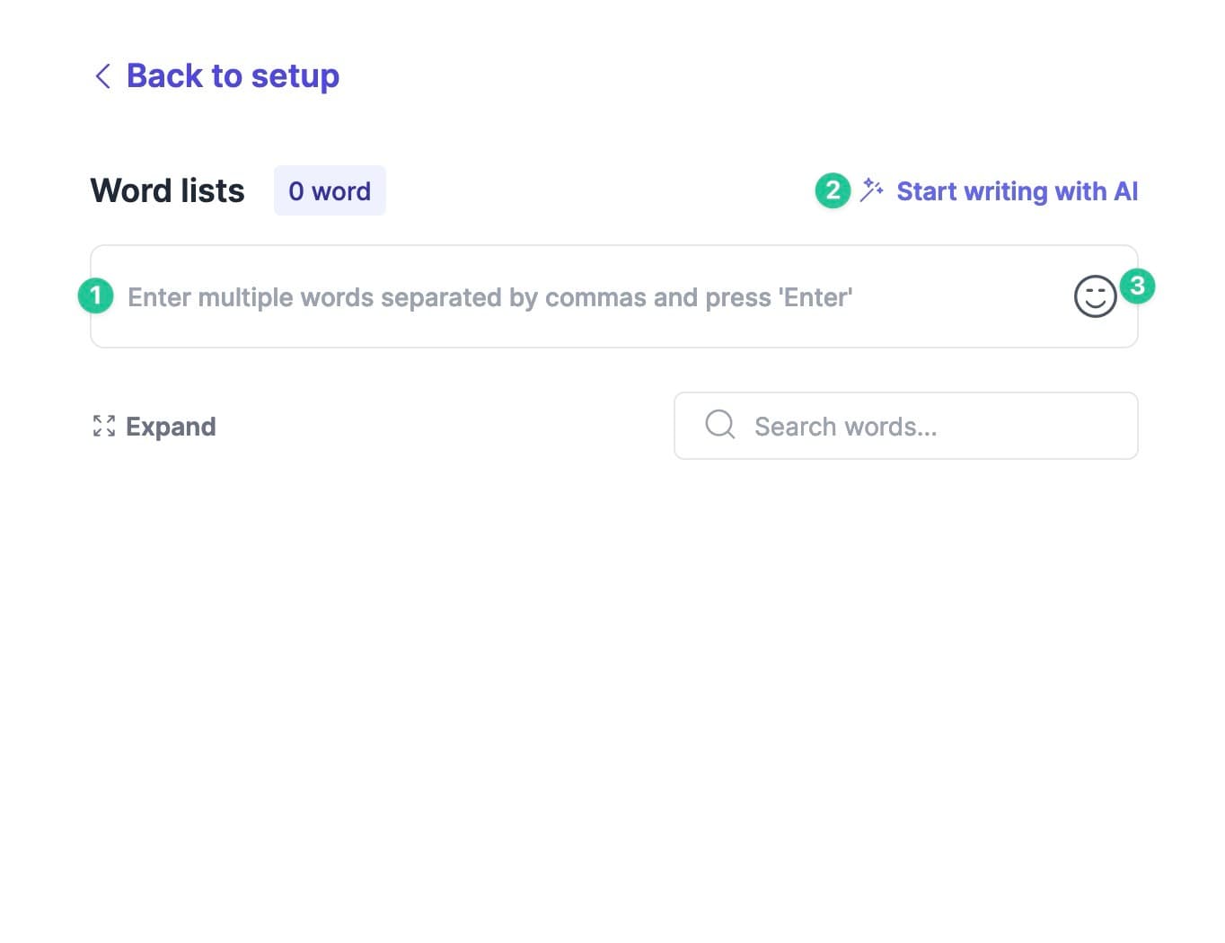Click the 'Word lists' heading
Screen dimensions: 1225x943
point(167,190)
